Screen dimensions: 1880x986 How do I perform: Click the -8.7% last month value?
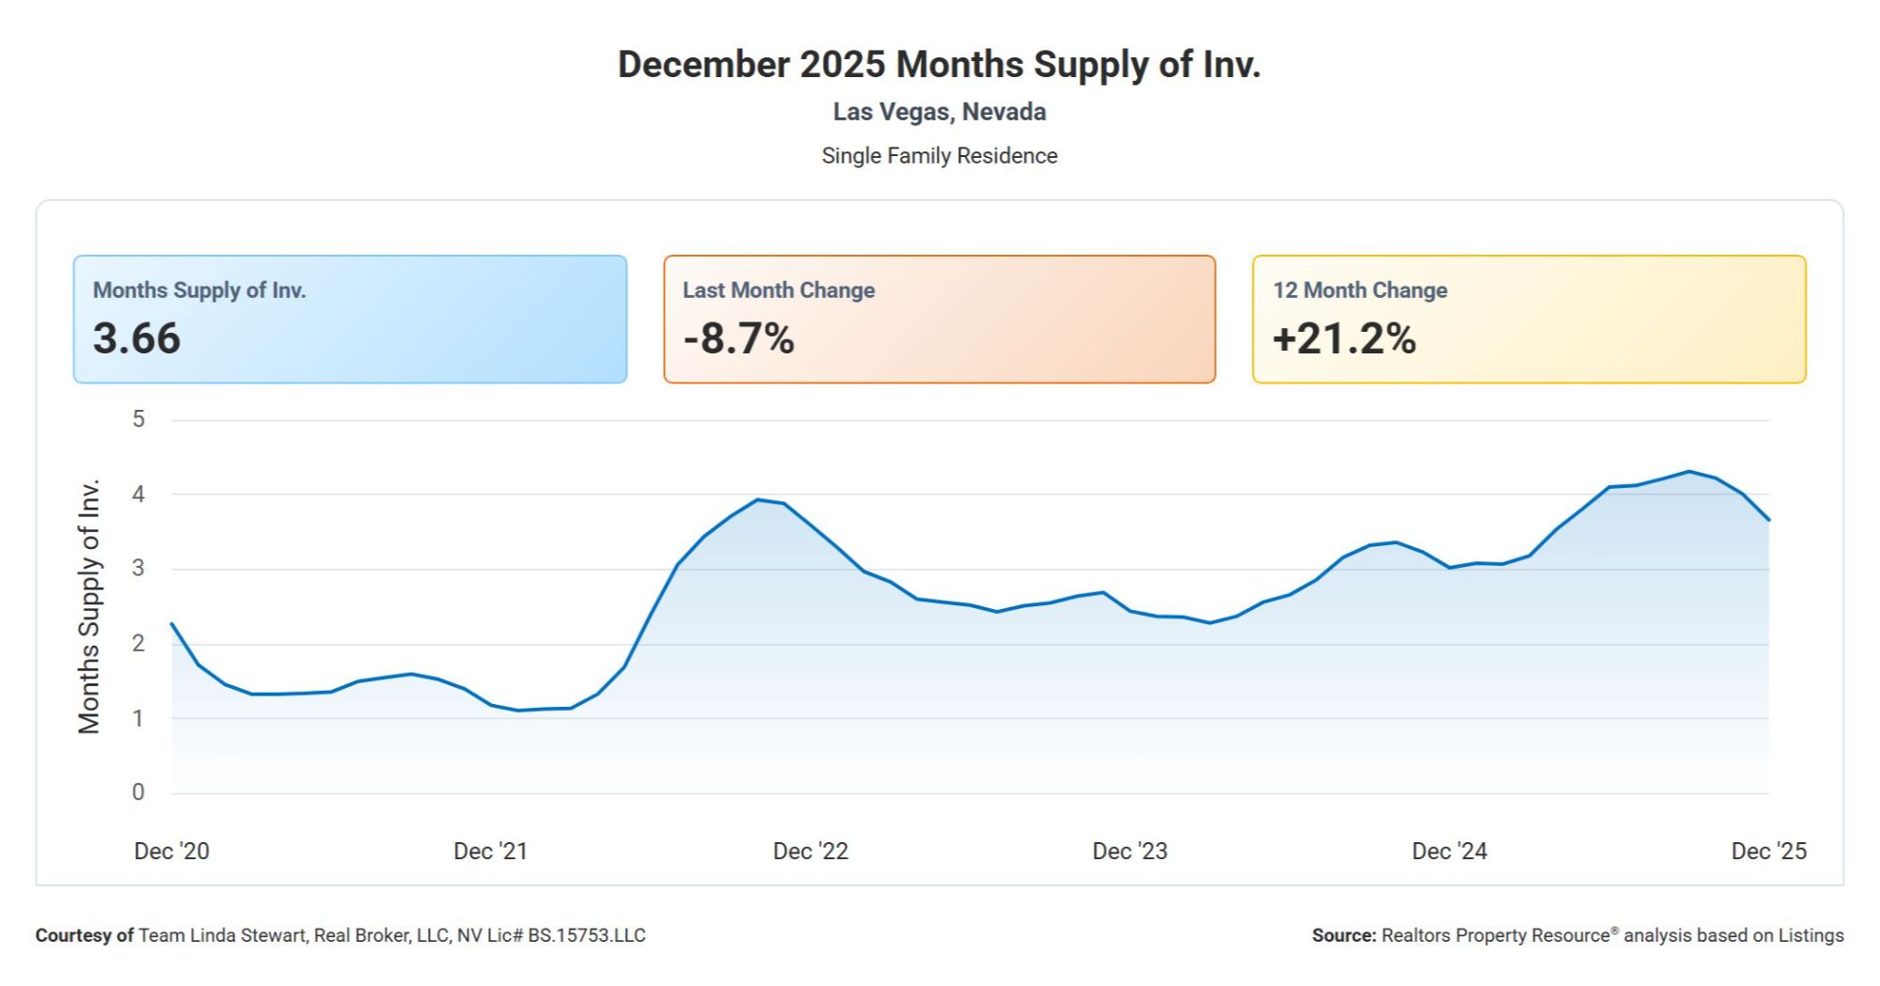pyautogui.click(x=738, y=338)
